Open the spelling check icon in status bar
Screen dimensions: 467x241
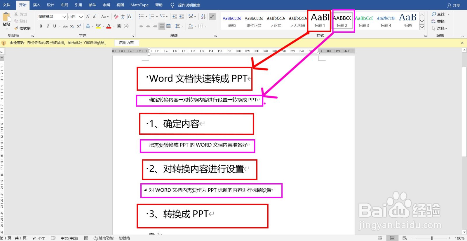pos(53,238)
